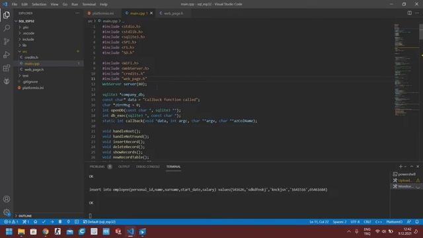Click PlatformIO Build checkmark in status bar

44,222
